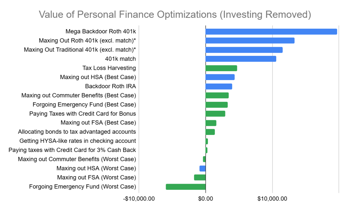Image resolution: width=349 pixels, height=214 pixels.
Task: Click the Maxing out FSA (Worst Case) bar
Action: click(x=200, y=177)
